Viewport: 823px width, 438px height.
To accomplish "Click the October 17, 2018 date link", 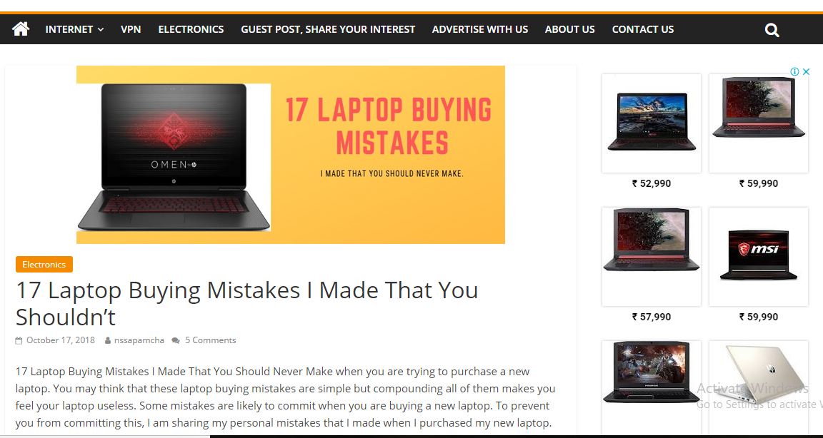I will pyautogui.click(x=61, y=340).
